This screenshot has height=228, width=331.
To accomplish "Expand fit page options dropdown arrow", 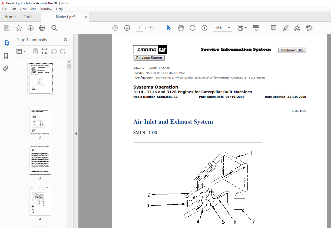I will (246, 28).
